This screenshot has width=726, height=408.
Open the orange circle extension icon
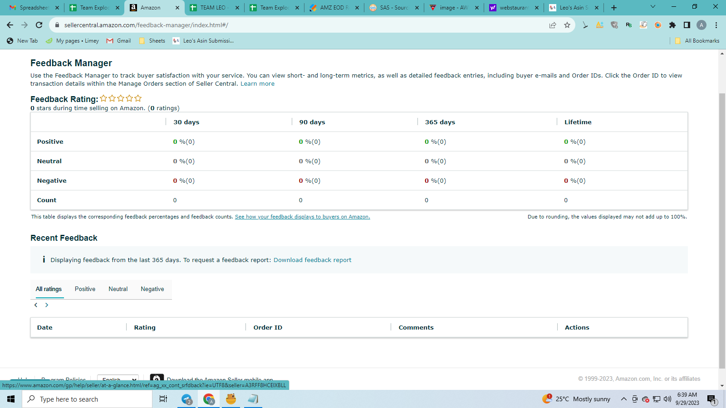(x=658, y=25)
